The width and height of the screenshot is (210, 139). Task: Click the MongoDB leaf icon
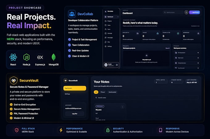coord(53,57)
